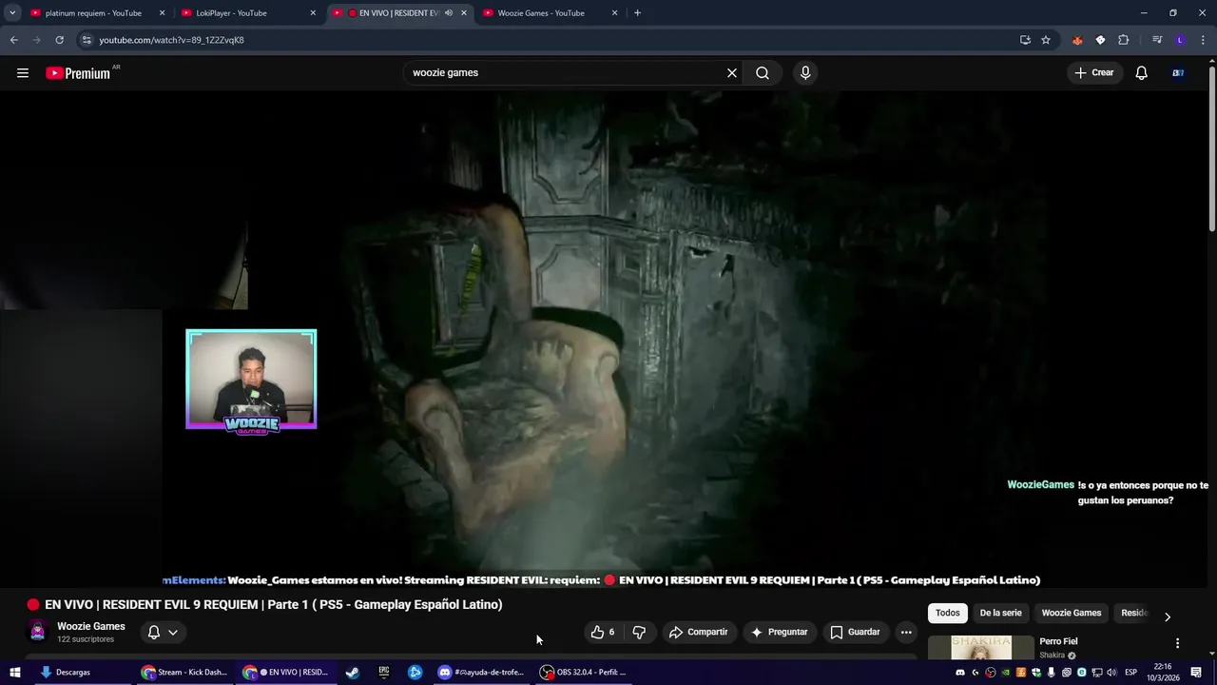
Task: Open more actions ellipsis under video
Action: tap(906, 632)
